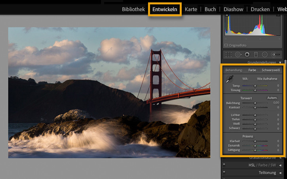Choose Farbe treatment
Image resolution: width=287 pixels, height=179 pixels.
click(x=252, y=70)
